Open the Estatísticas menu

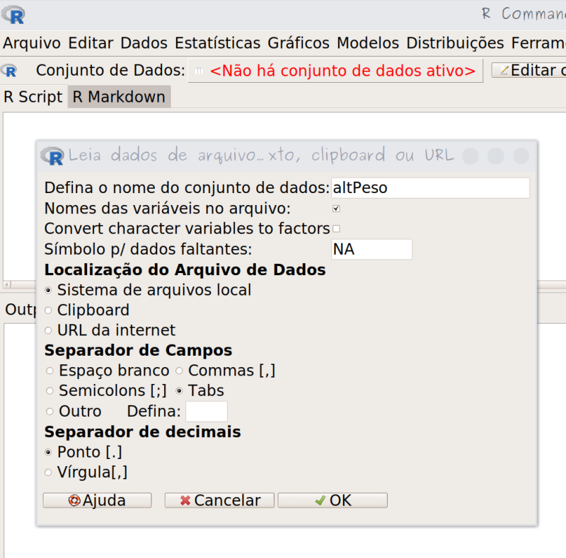coord(217,42)
